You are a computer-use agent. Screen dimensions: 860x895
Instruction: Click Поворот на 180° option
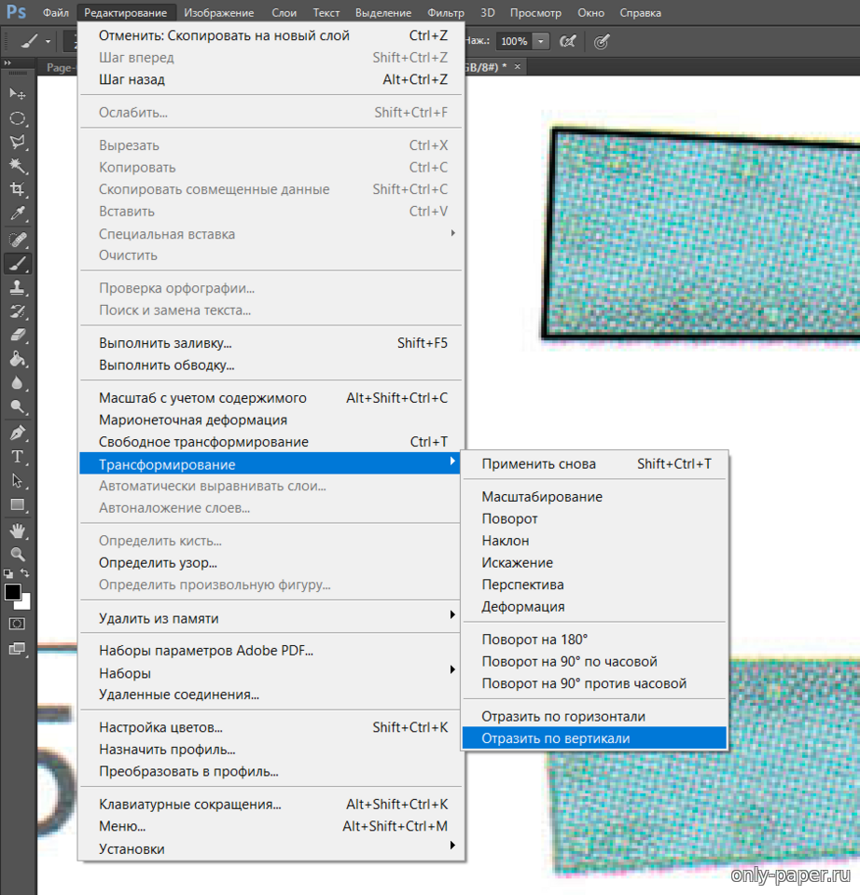[x=534, y=640]
